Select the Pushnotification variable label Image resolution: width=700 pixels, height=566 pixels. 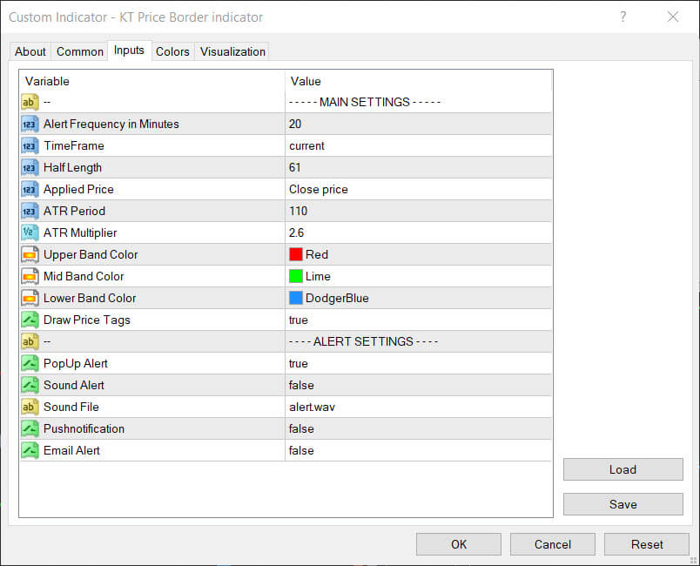84,429
